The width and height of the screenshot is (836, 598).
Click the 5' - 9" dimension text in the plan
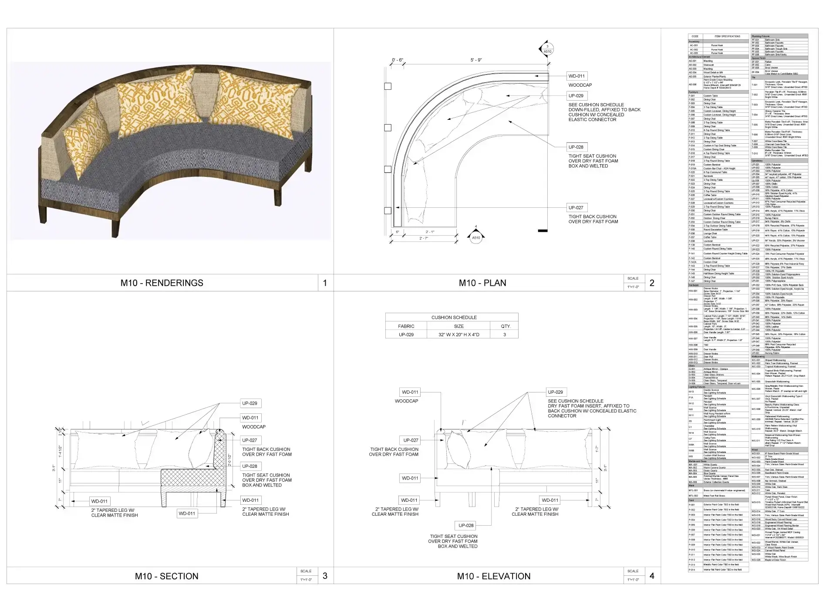point(476,60)
